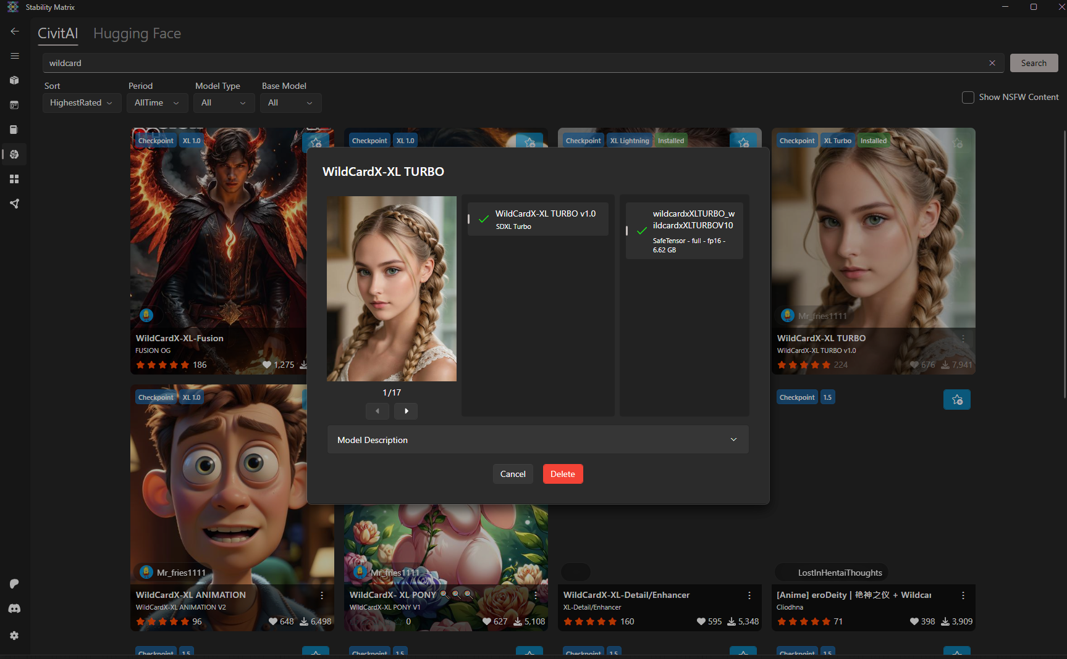Enable Show NSFW Content checkbox
This screenshot has height=659, width=1067.
pos(968,97)
